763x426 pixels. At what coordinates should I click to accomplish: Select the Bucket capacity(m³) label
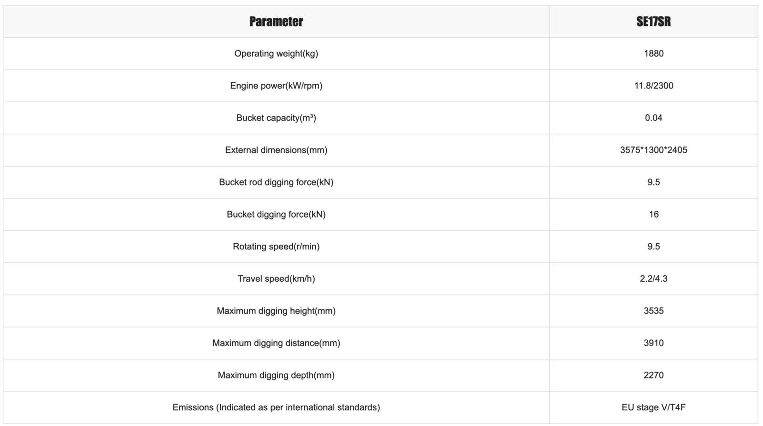276,118
